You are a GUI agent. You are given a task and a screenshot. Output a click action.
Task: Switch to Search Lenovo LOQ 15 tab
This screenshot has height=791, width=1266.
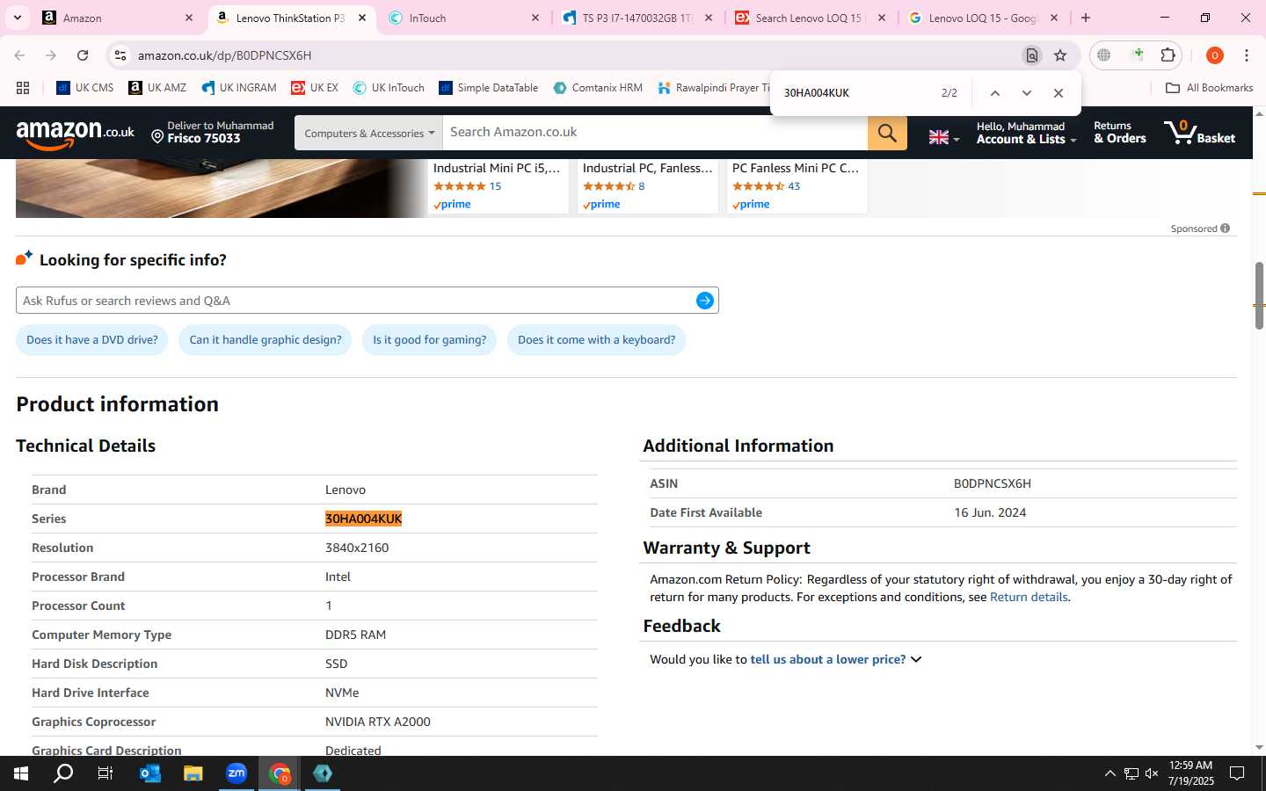tap(811, 18)
